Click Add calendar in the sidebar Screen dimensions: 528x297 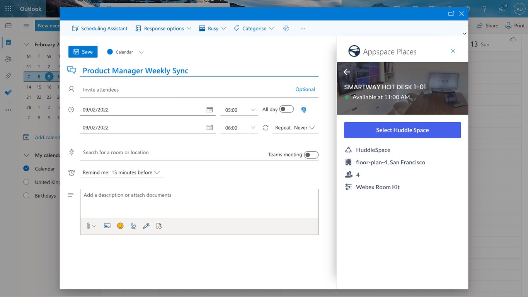pos(41,137)
